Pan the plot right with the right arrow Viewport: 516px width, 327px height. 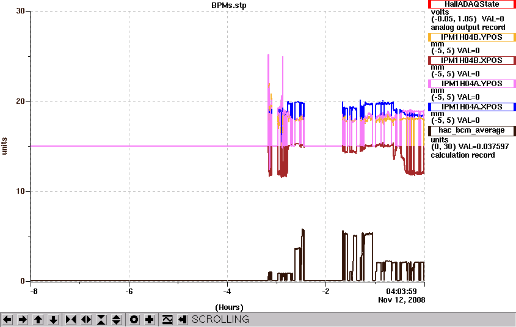[x=23, y=320]
